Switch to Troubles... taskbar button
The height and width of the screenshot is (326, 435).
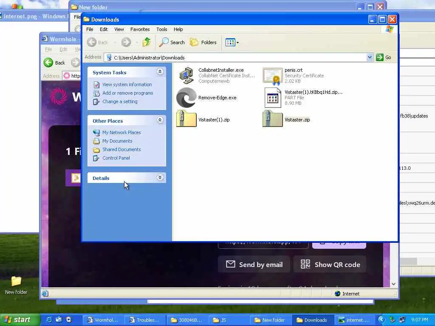[144, 320]
